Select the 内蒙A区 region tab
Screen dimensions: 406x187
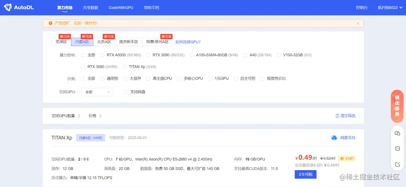[82, 42]
